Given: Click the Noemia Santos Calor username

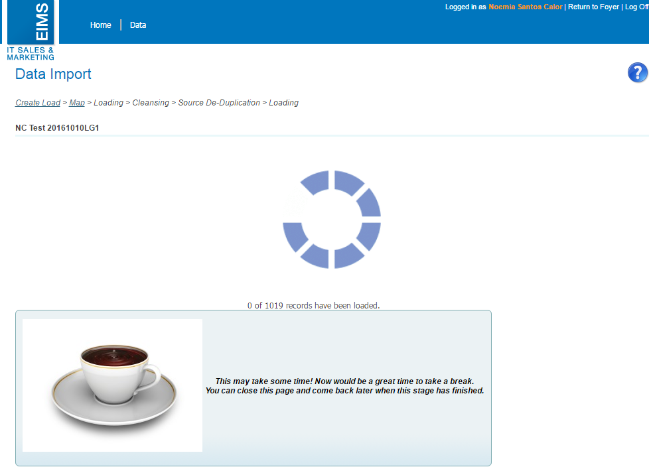Looking at the screenshot, I should click(x=526, y=7).
